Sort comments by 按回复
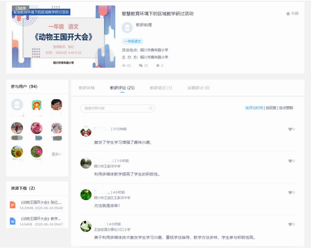Image resolution: width=311 pixels, height=248 pixels. tap(271, 108)
